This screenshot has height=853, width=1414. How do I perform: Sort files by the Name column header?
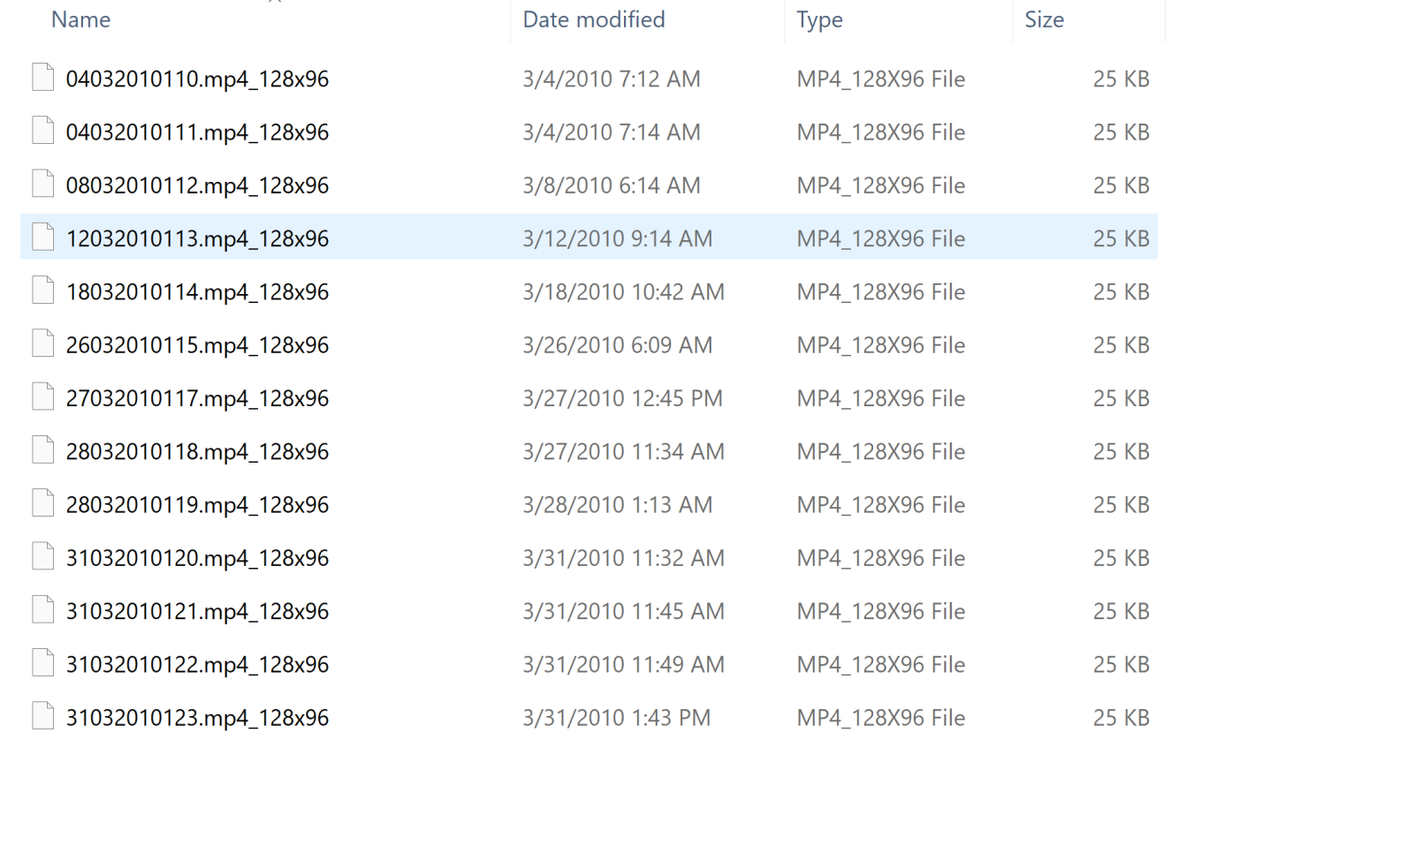point(80,19)
